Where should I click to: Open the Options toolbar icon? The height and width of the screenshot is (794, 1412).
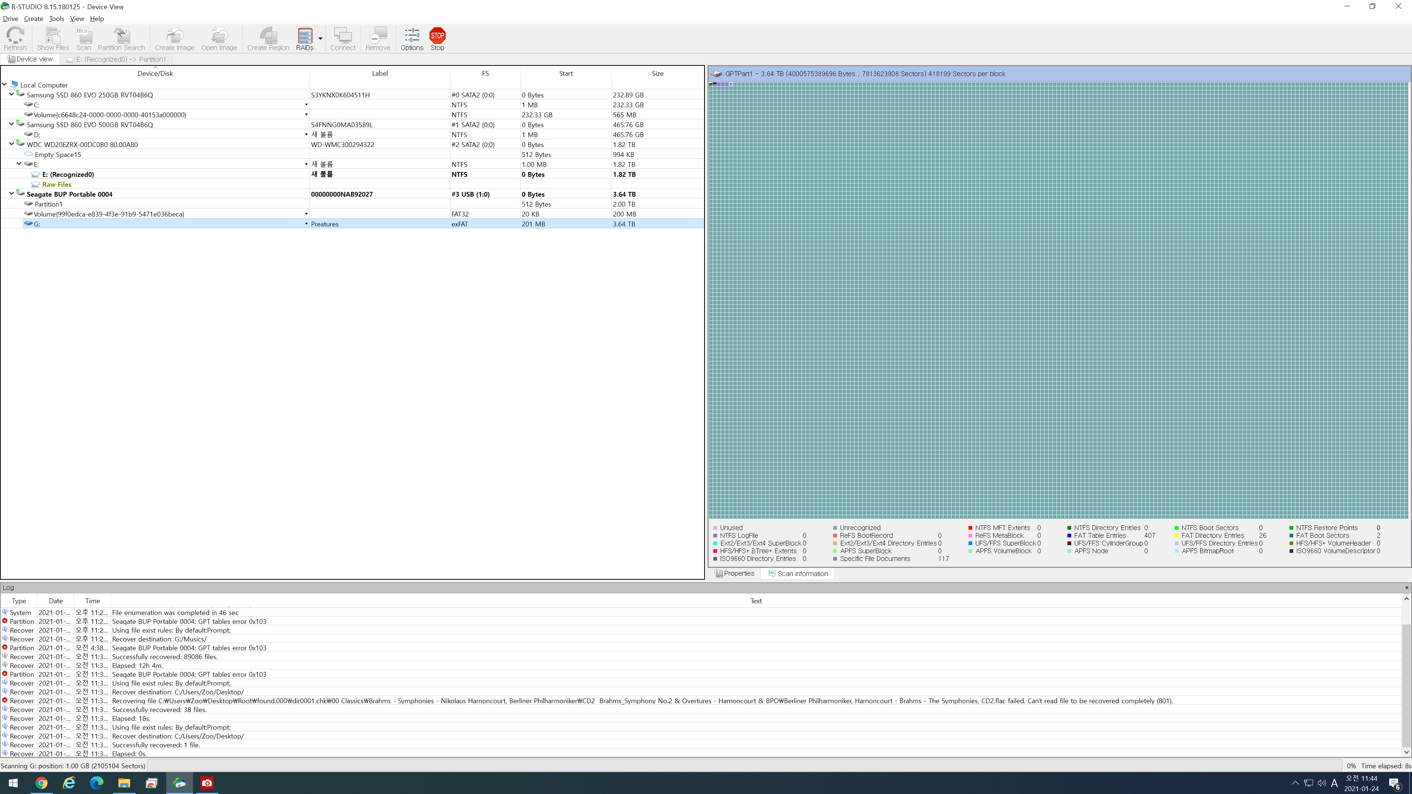click(x=412, y=39)
